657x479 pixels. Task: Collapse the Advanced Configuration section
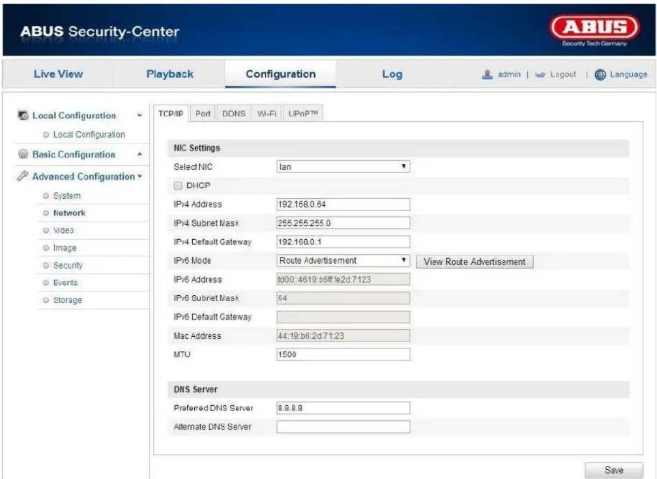[x=140, y=176]
